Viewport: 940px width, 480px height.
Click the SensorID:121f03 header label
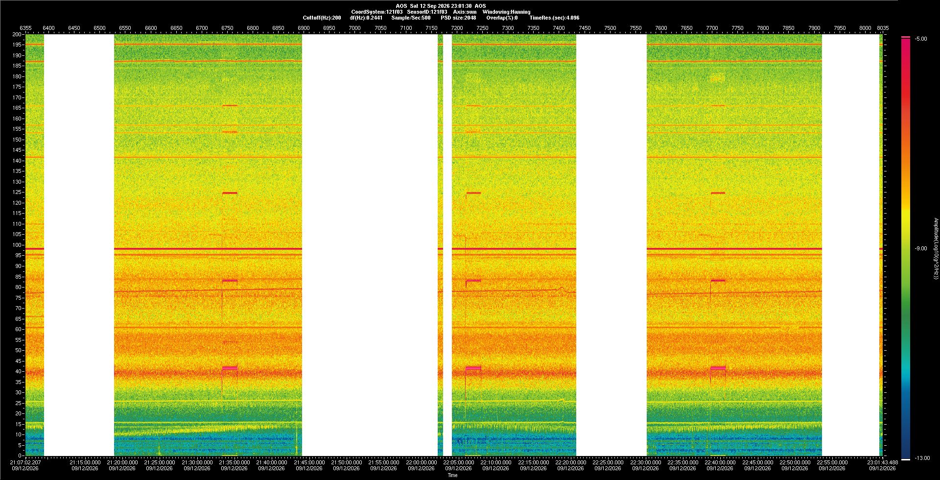tap(427, 12)
